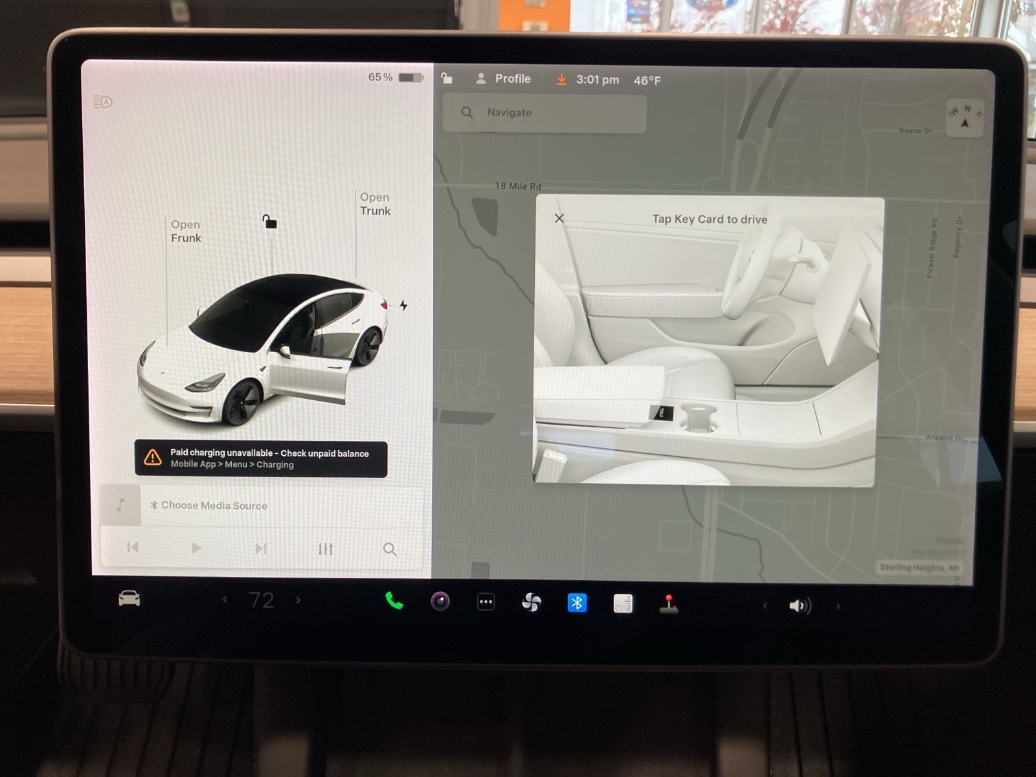The height and width of the screenshot is (777, 1036).
Task: Open car controls menu icon
Action: (129, 598)
